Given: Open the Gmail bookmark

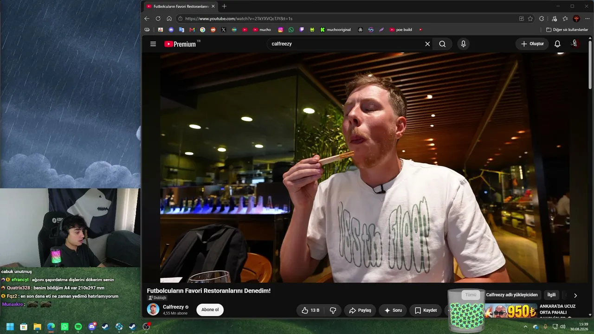Looking at the screenshot, I should tap(192, 30).
